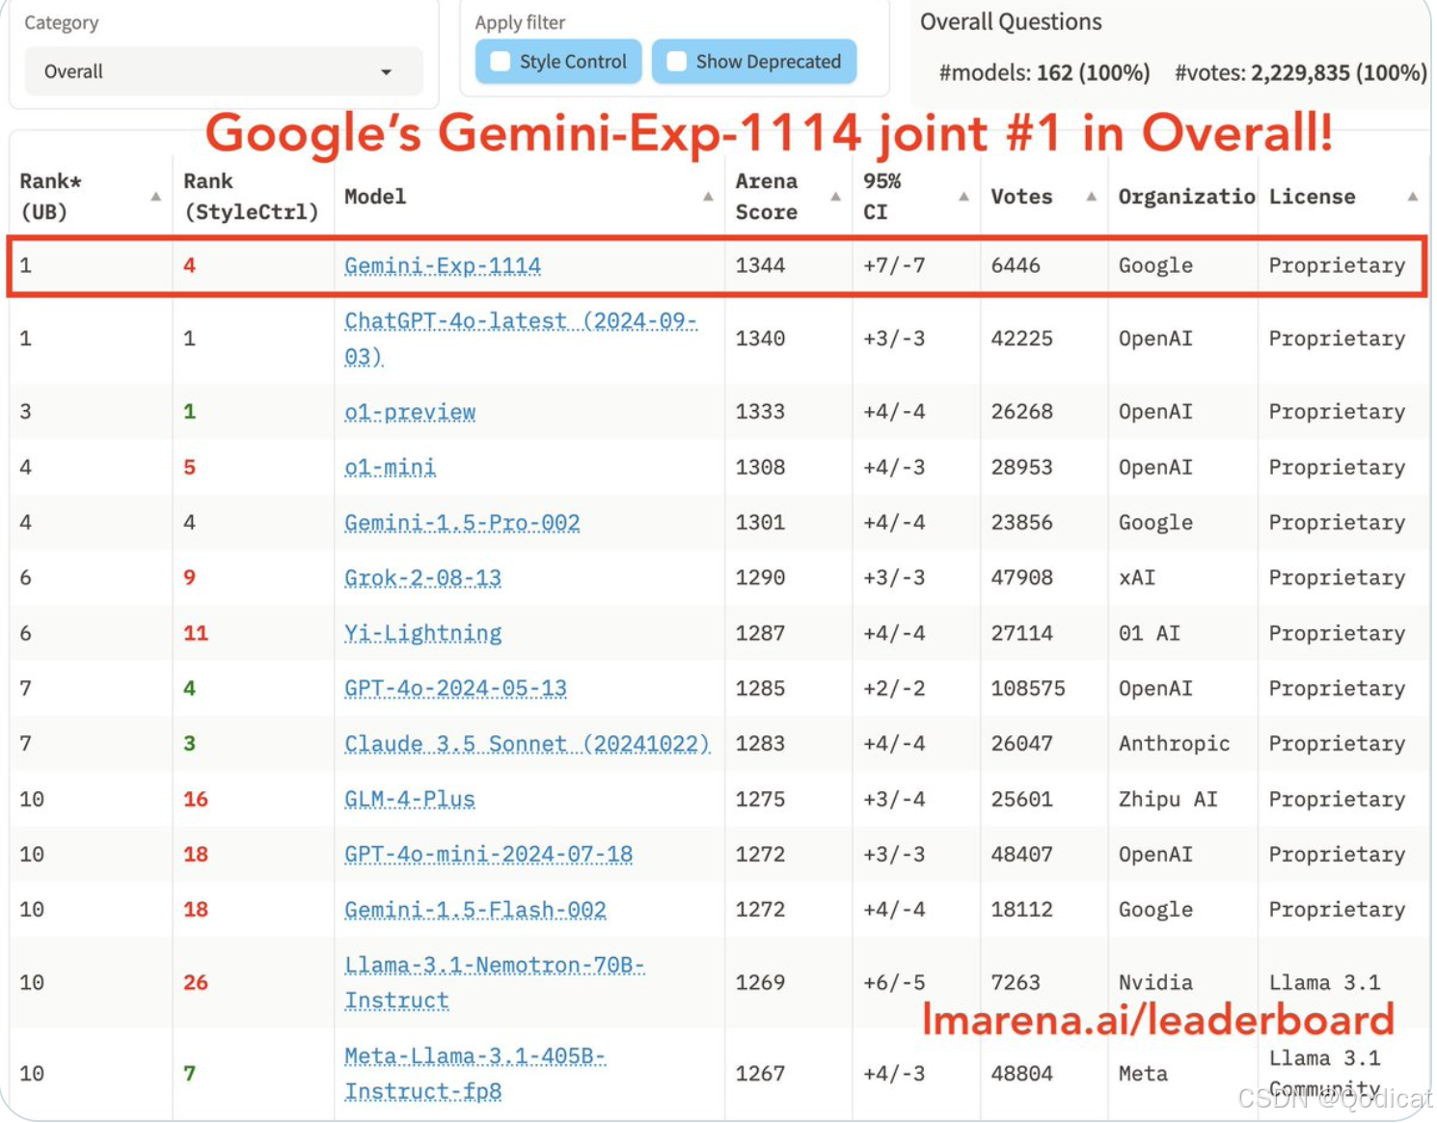Screen dimensions: 1437x1123
Task: Open the Yi-Lightning model link
Action: (422, 633)
